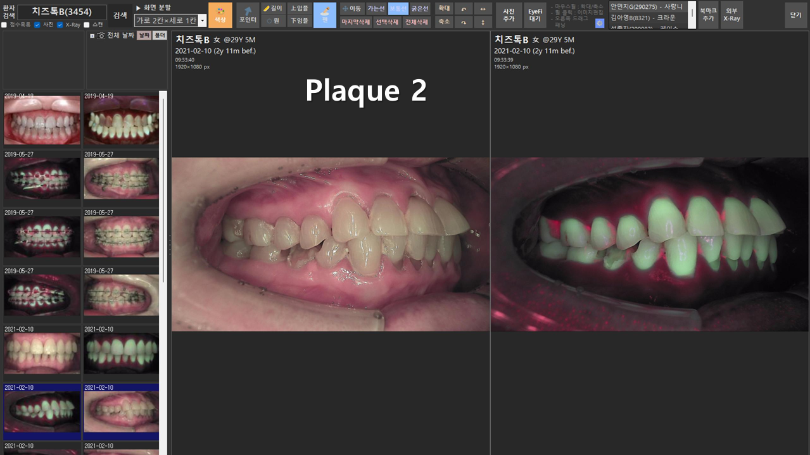
Task: Open the blue gear settings icon
Action: tap(600, 23)
